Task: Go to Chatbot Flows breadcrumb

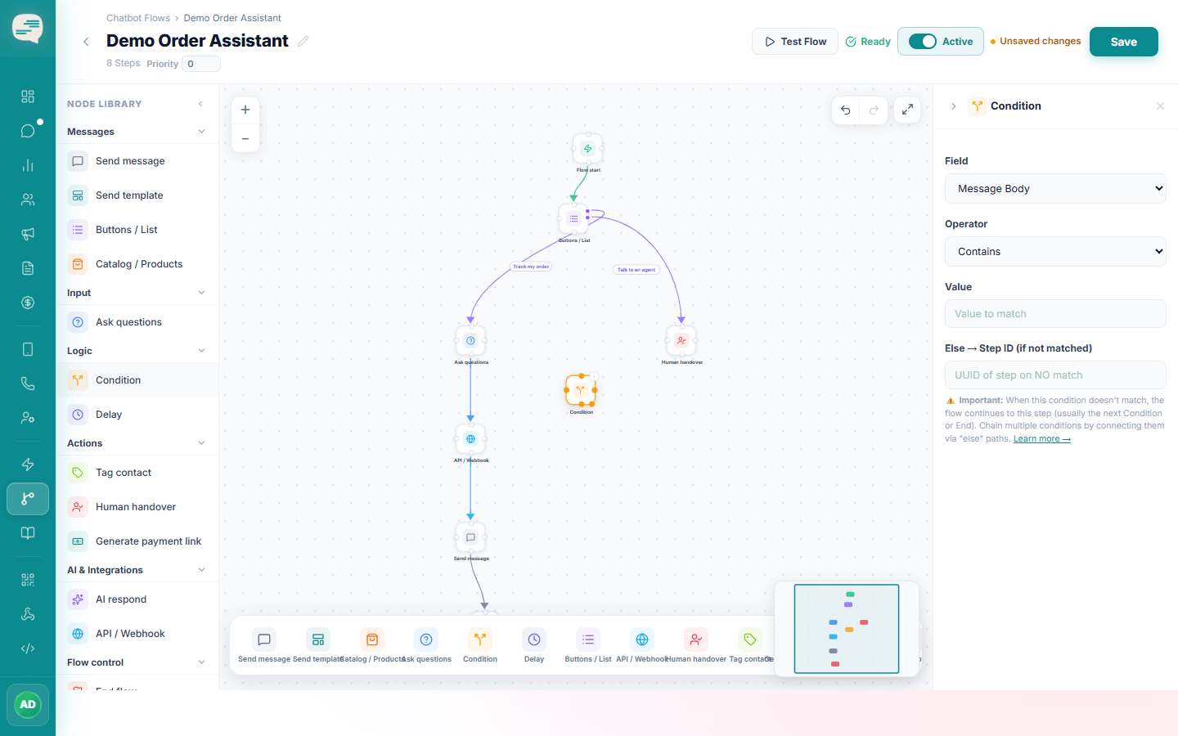Action: click(138, 18)
